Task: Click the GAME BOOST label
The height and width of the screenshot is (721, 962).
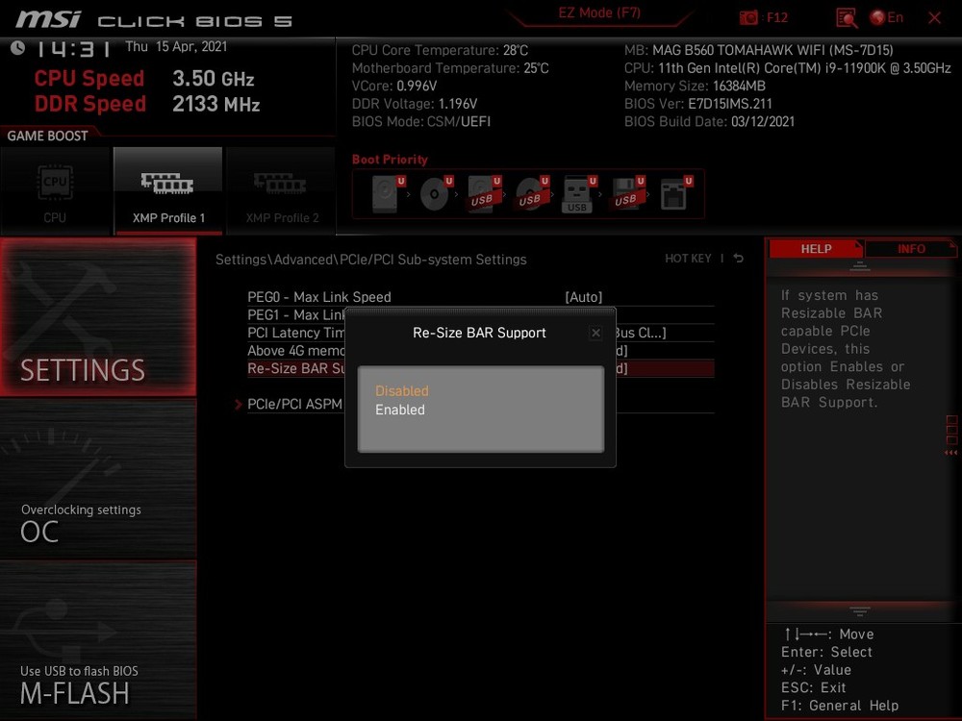Action: (47, 137)
